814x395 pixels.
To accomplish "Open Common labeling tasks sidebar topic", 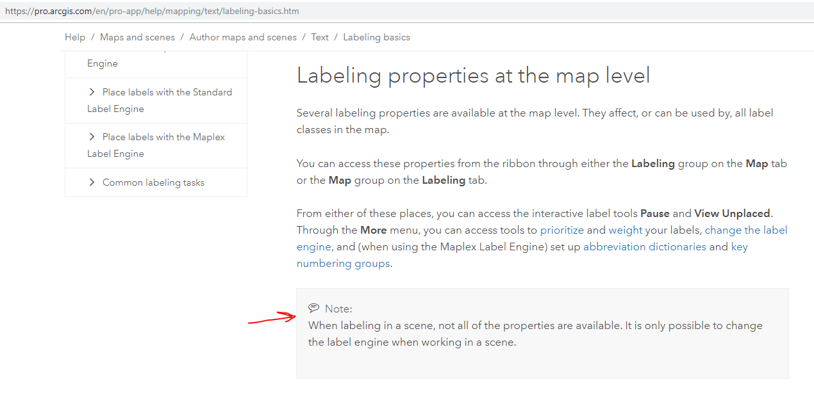I will pyautogui.click(x=153, y=182).
